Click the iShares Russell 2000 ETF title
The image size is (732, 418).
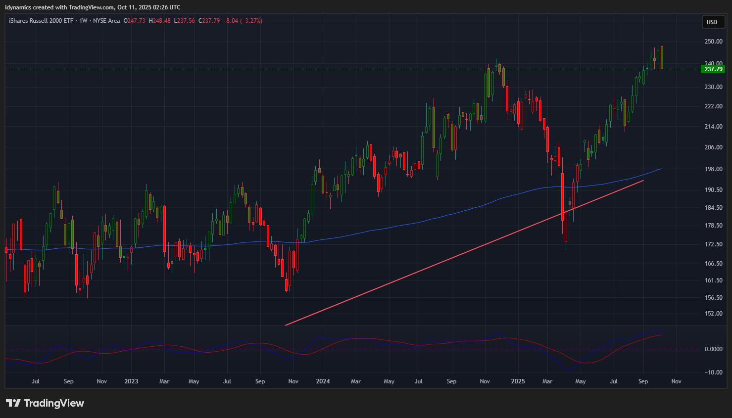[41, 21]
